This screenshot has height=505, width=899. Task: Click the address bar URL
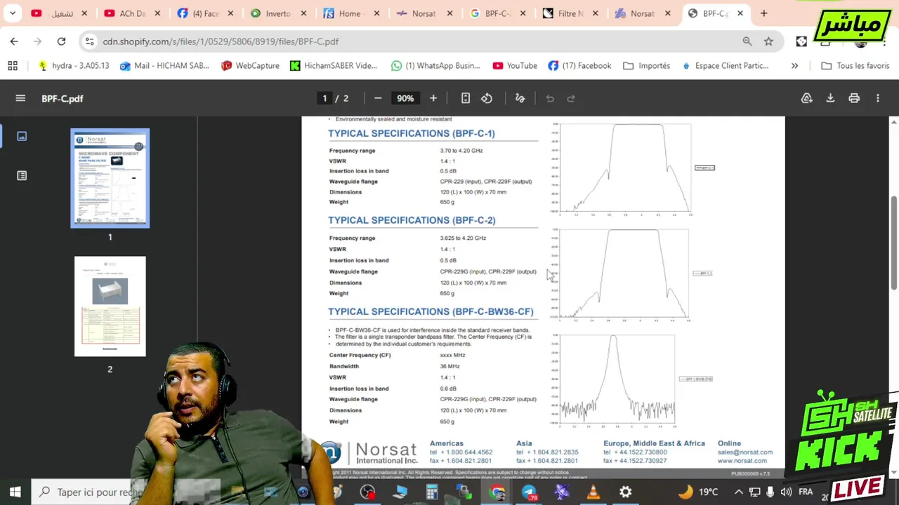coord(221,41)
